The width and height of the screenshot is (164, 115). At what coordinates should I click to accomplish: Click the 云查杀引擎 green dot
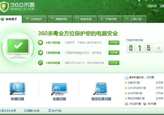126,83
